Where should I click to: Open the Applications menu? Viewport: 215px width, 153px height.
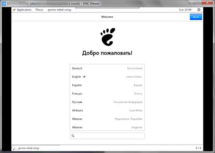(24, 10)
